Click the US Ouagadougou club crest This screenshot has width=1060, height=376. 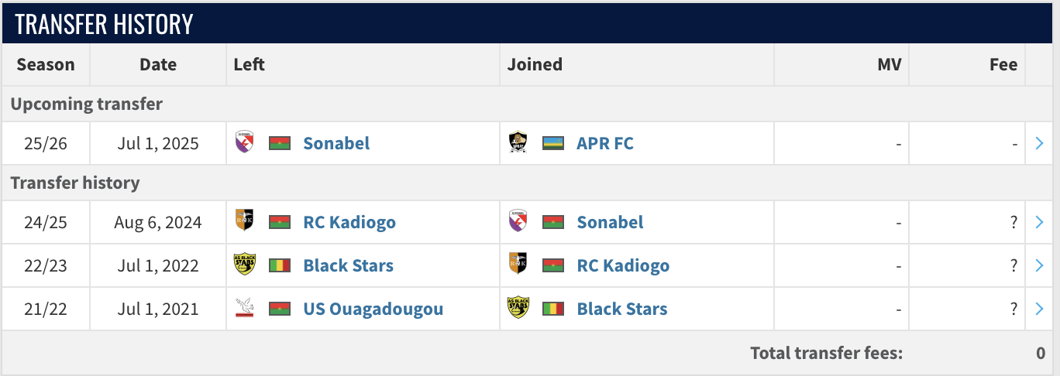pos(244,308)
